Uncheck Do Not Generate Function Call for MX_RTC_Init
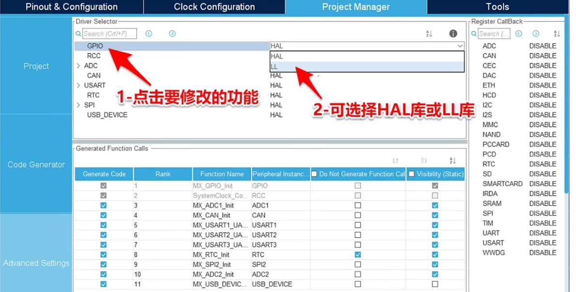The height and width of the screenshot is (292, 576). [x=358, y=255]
